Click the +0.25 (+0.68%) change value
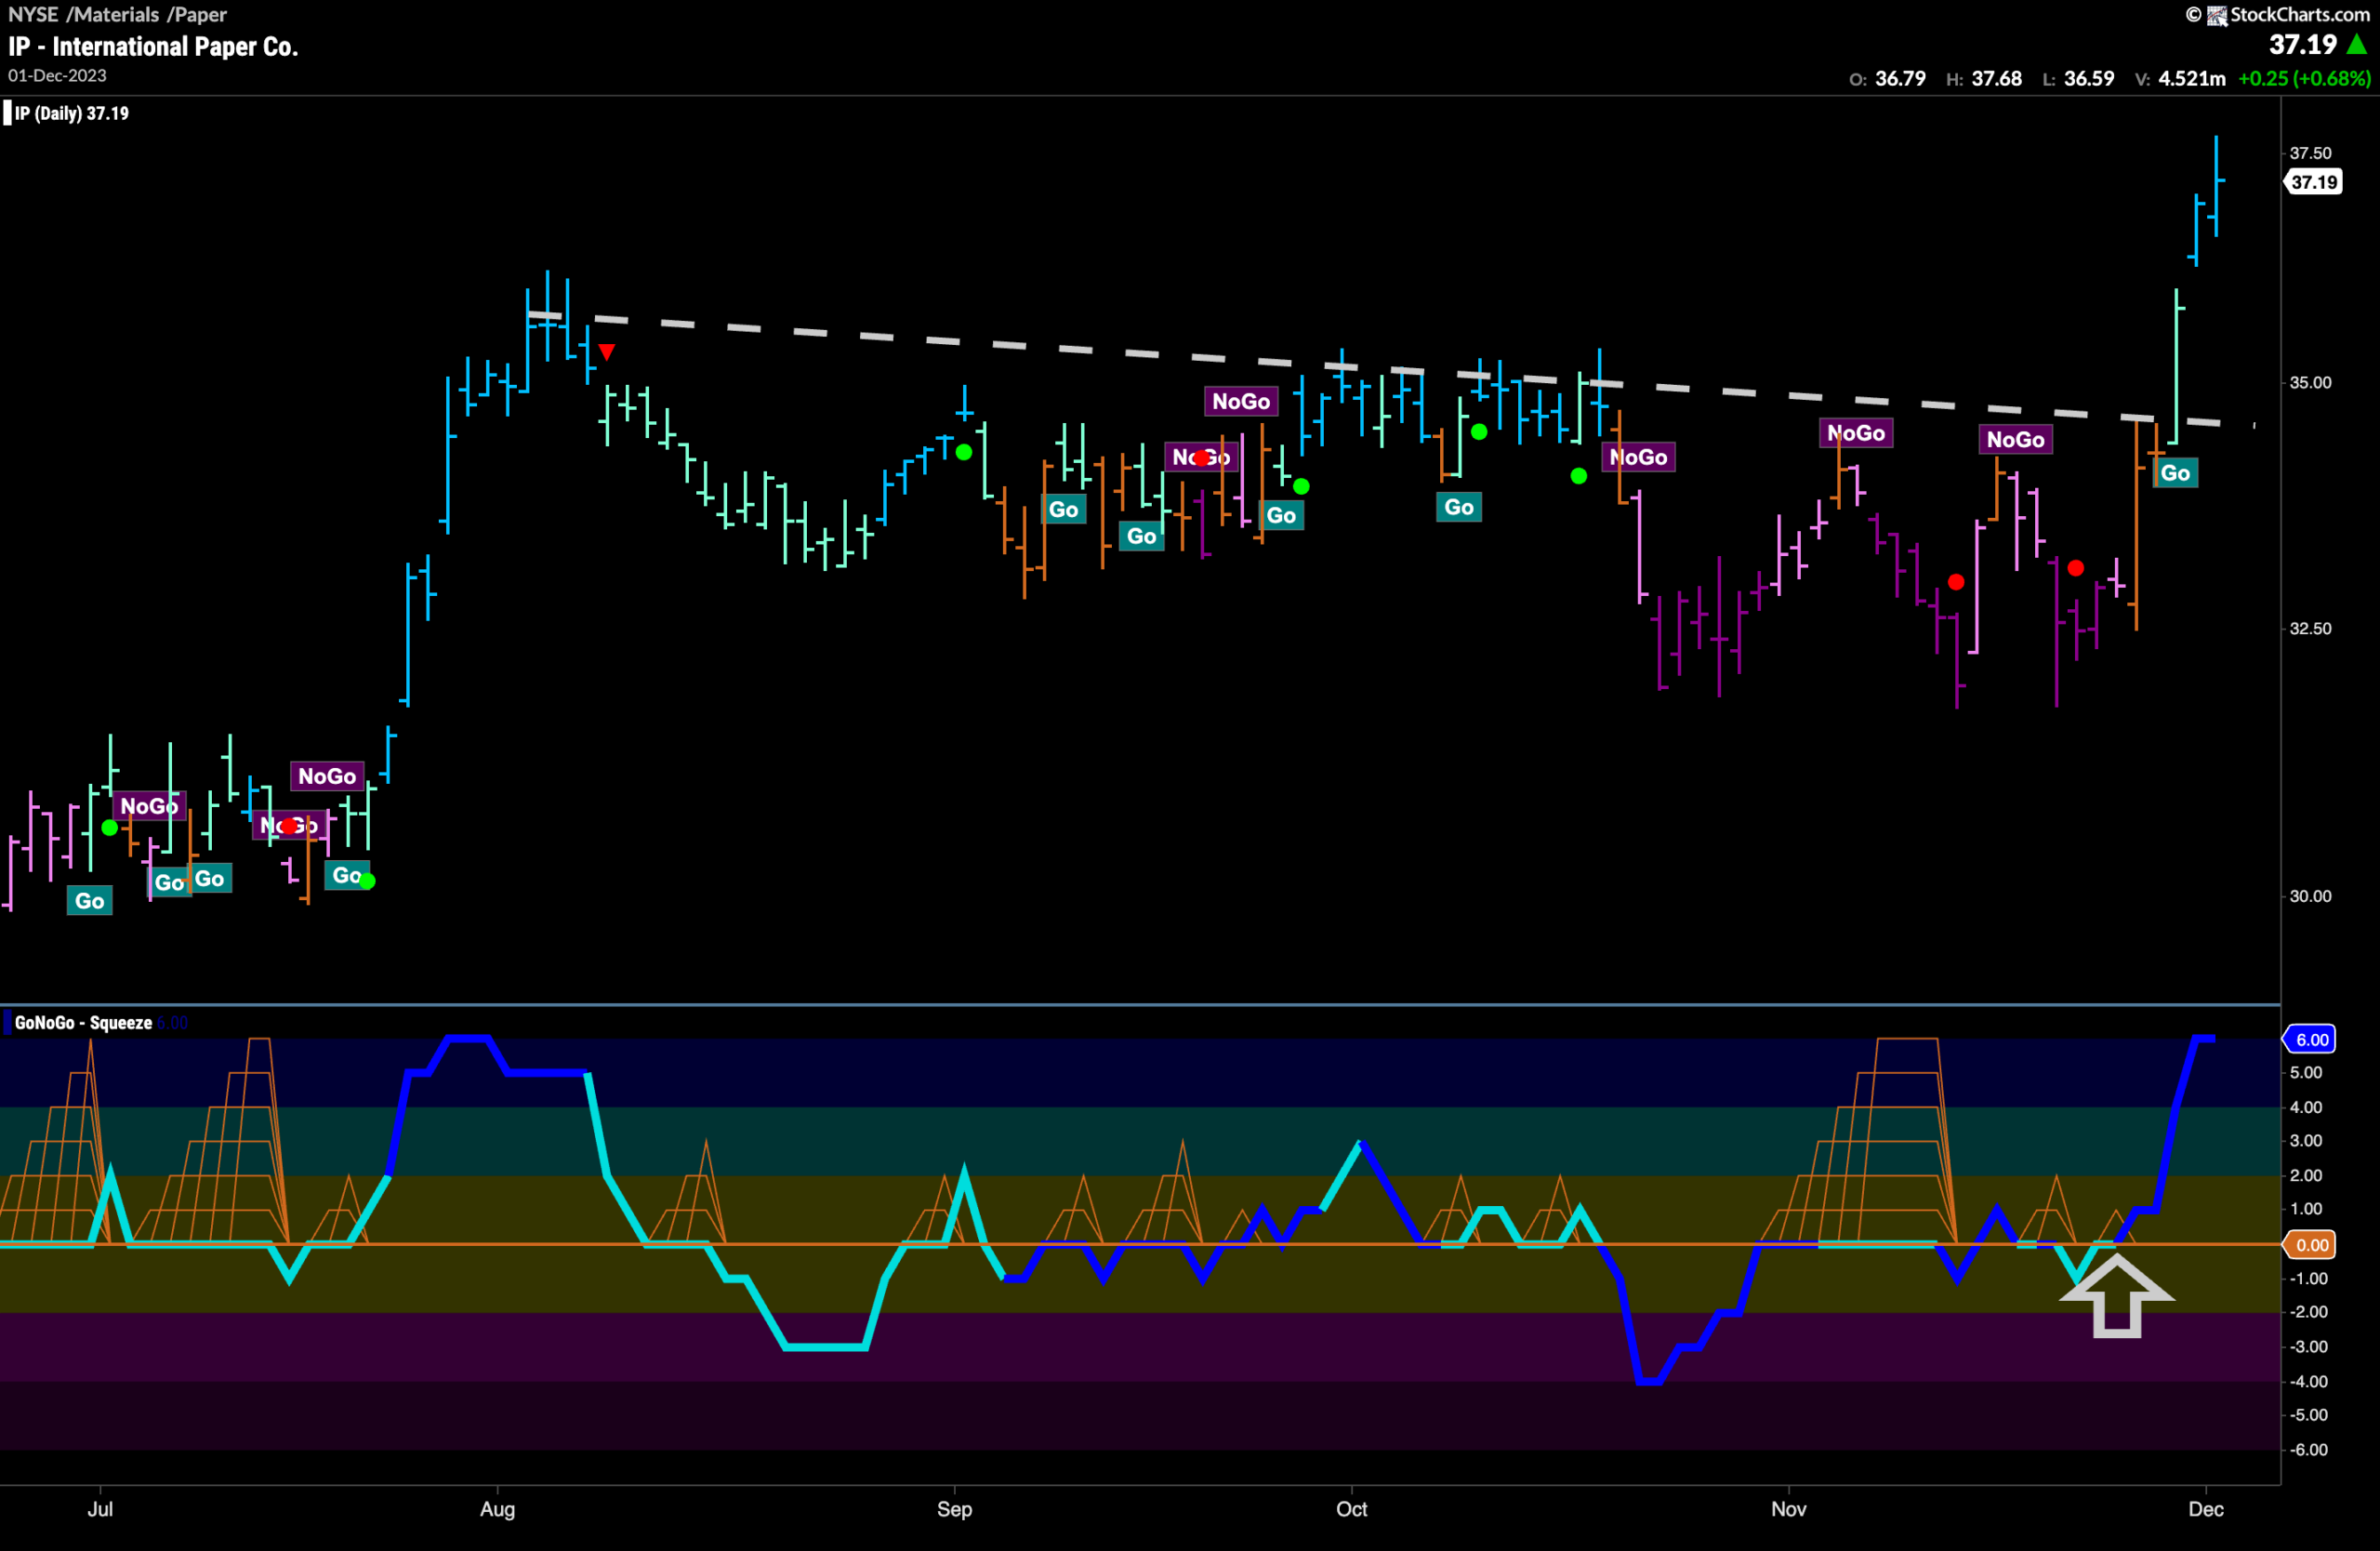2380x1551 pixels. [x=2304, y=78]
